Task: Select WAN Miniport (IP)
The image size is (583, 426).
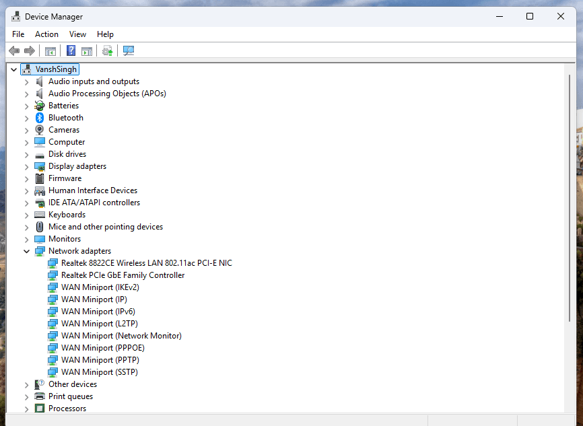Action: coord(94,299)
